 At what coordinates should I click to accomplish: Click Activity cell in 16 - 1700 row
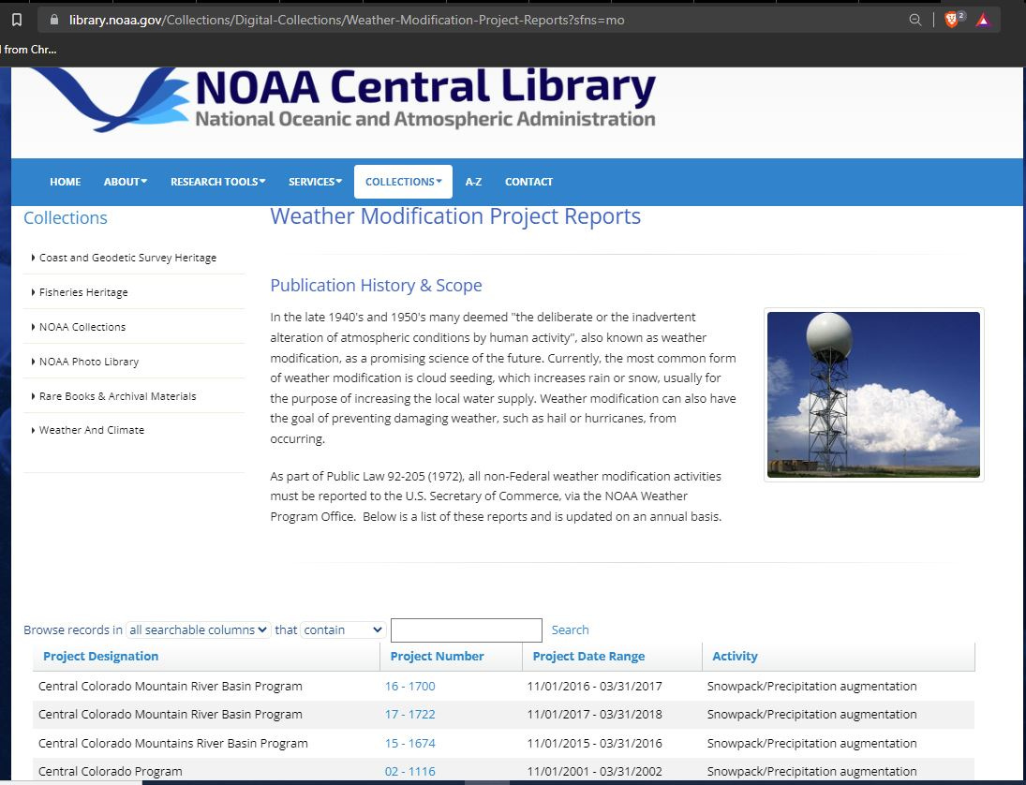click(x=811, y=687)
